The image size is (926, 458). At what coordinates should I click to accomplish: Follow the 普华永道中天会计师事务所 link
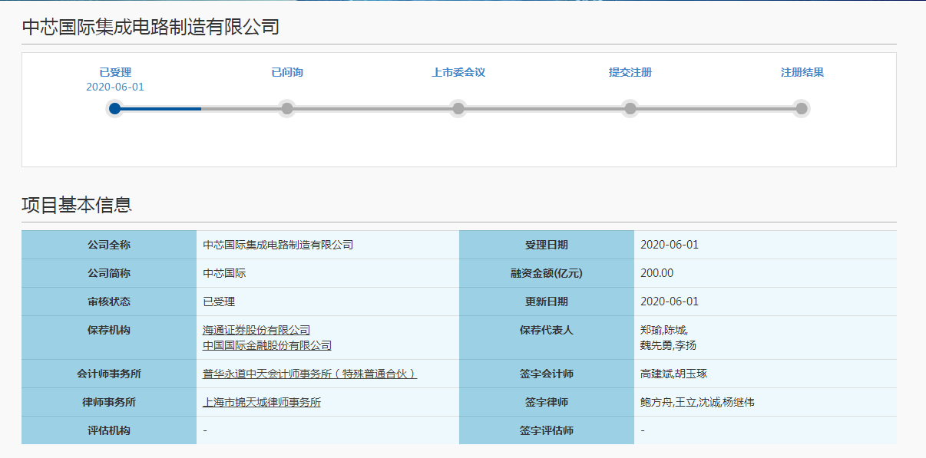click(x=309, y=374)
